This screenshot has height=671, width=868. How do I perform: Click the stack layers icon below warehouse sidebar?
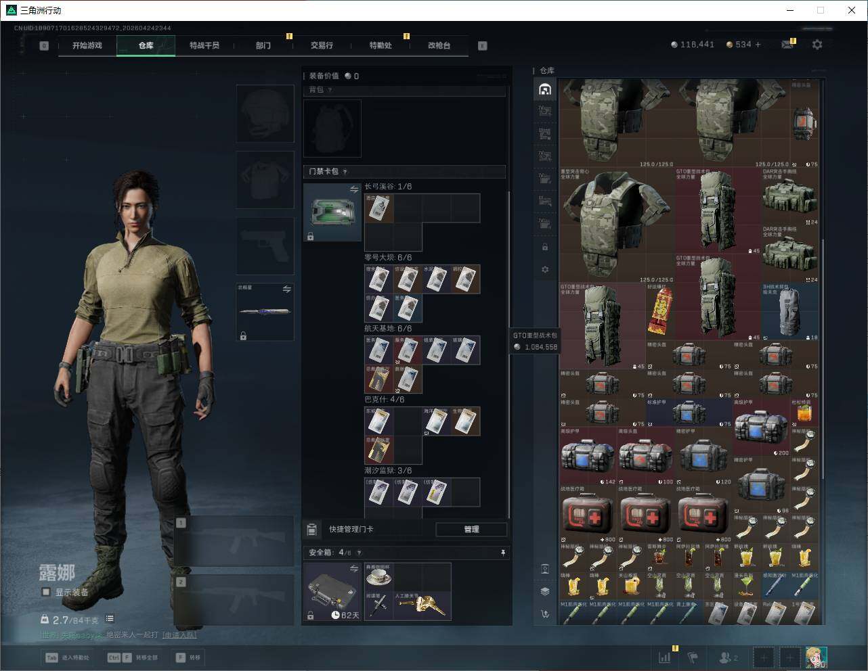coord(545,591)
